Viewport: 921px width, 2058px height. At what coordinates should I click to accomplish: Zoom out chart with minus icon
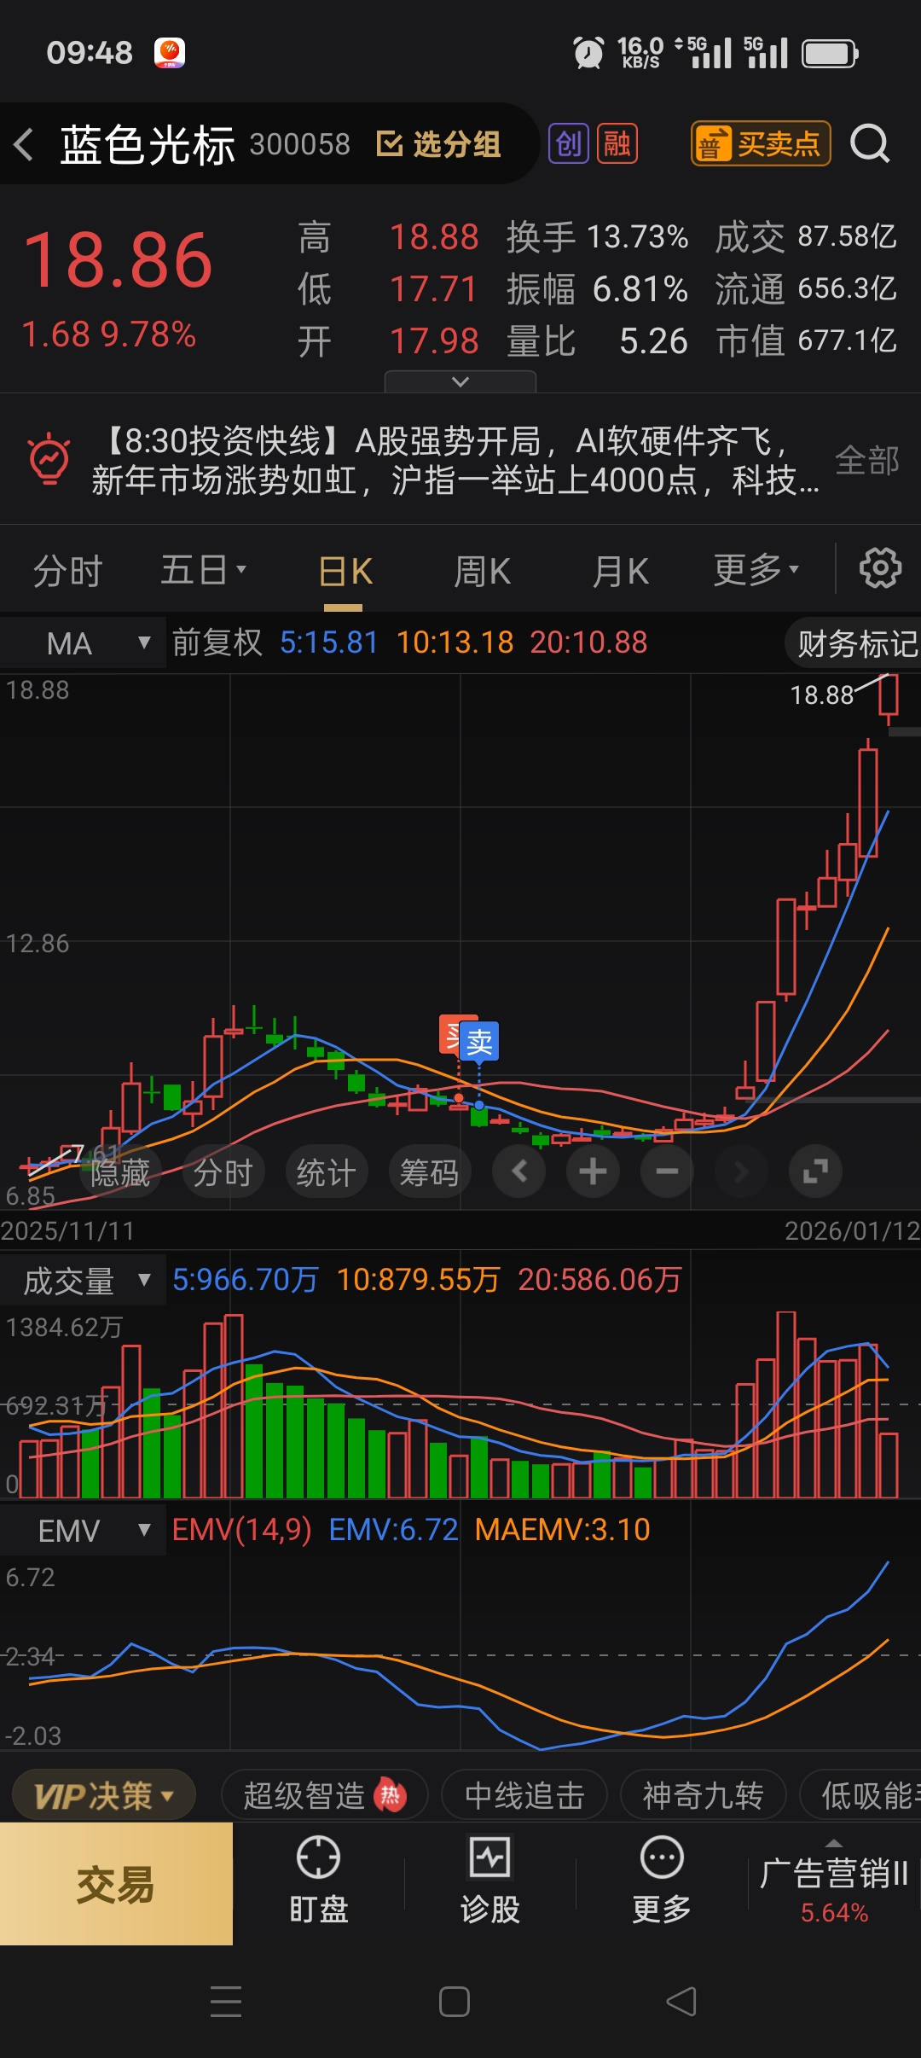[x=667, y=1171]
